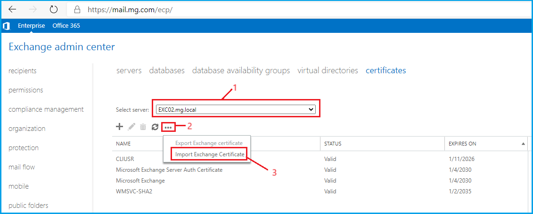Go to mail flow section

click(x=22, y=167)
